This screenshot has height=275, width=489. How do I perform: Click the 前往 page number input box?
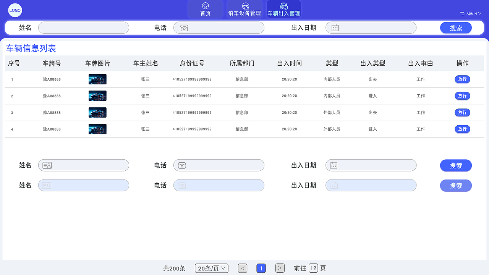pyautogui.click(x=314, y=268)
